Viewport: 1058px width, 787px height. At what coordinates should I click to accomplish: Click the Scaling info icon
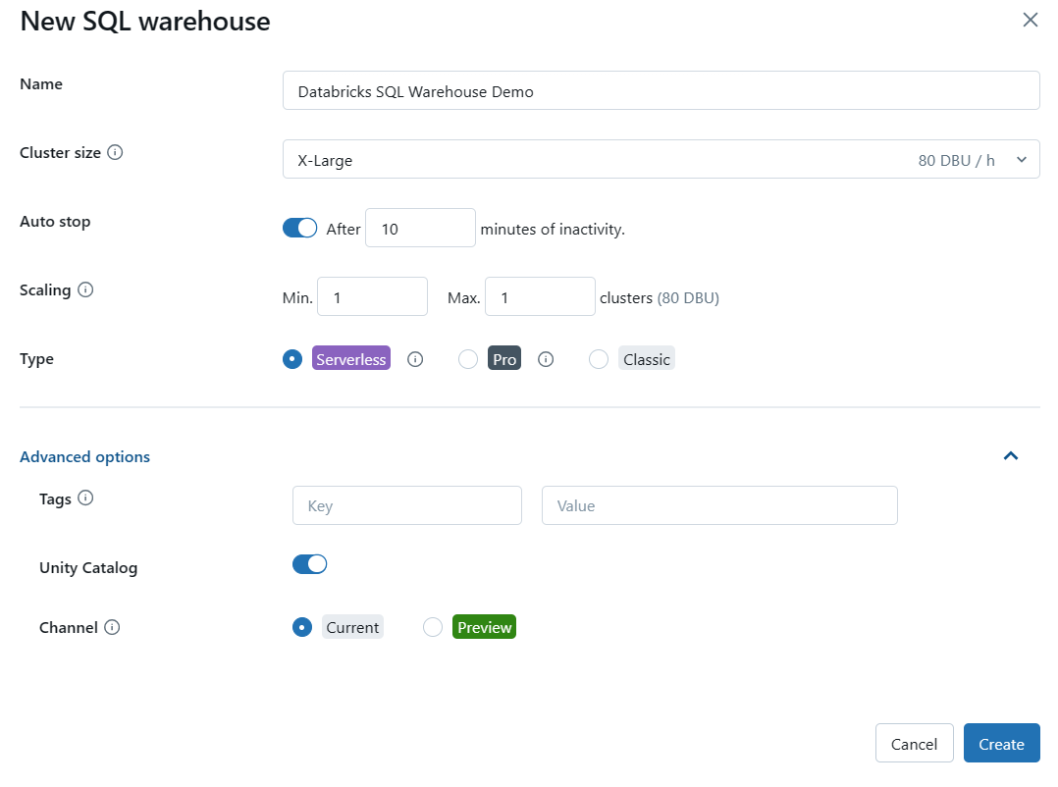tap(85, 289)
